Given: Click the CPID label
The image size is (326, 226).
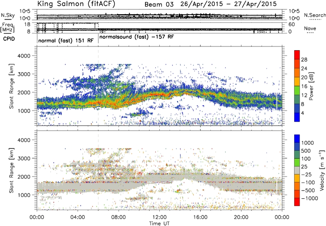Looking at the screenshot, I should tap(9, 39).
